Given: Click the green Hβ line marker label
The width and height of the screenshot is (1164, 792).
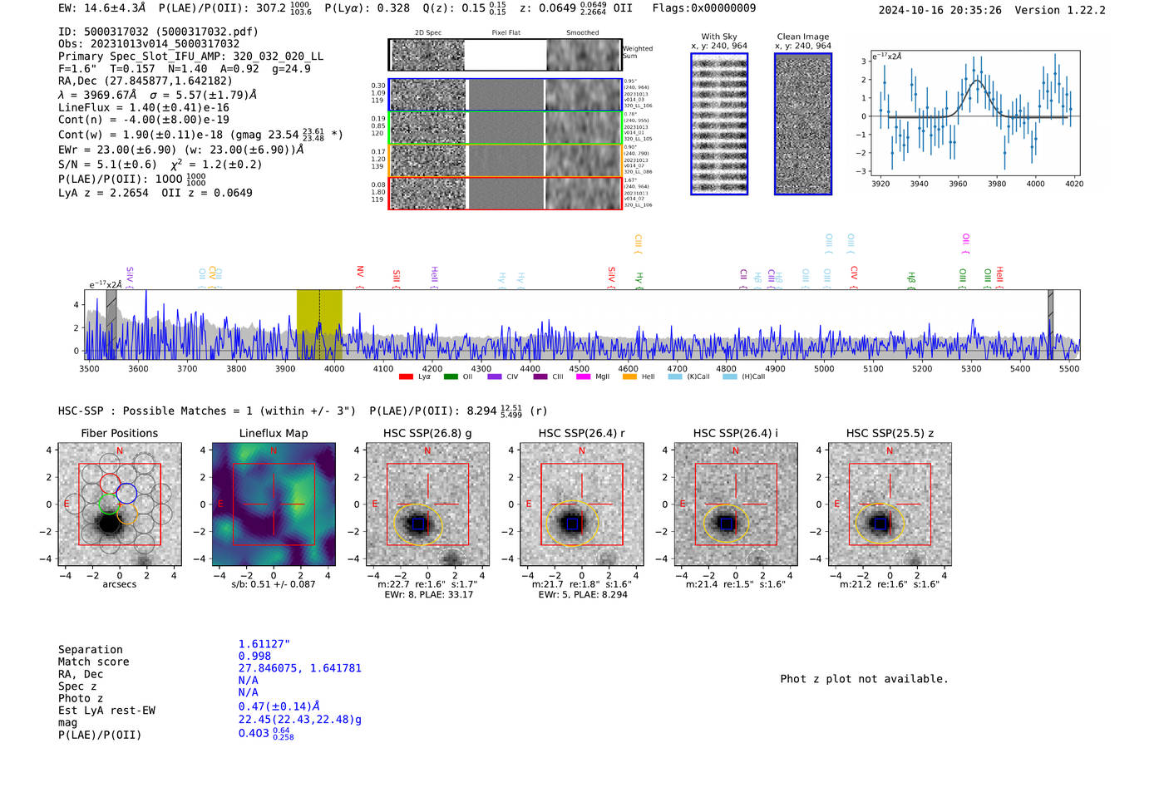Looking at the screenshot, I should coord(911,278).
